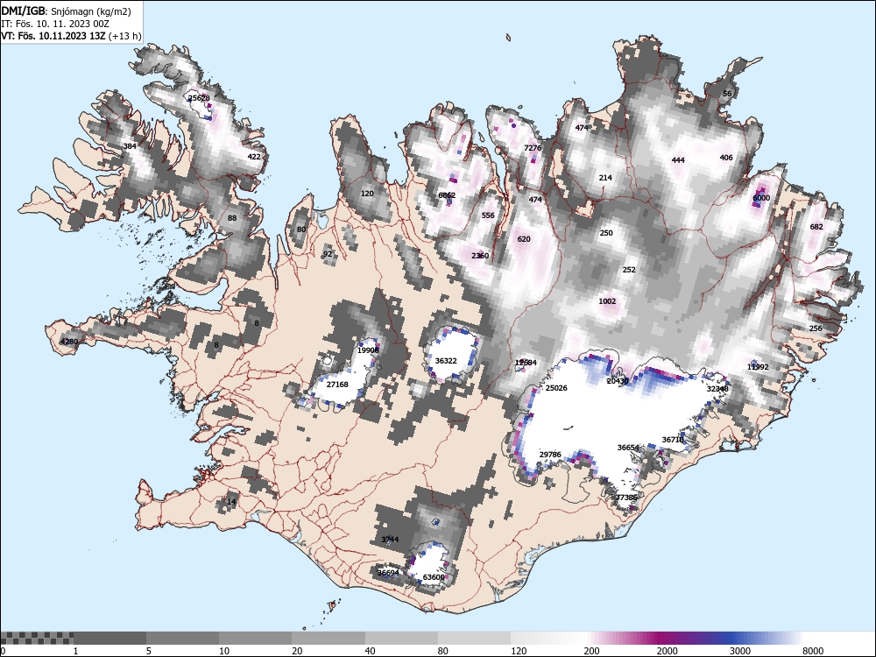The image size is (876, 657).
Task: Select the glacier value 27168
Action: tap(337, 385)
